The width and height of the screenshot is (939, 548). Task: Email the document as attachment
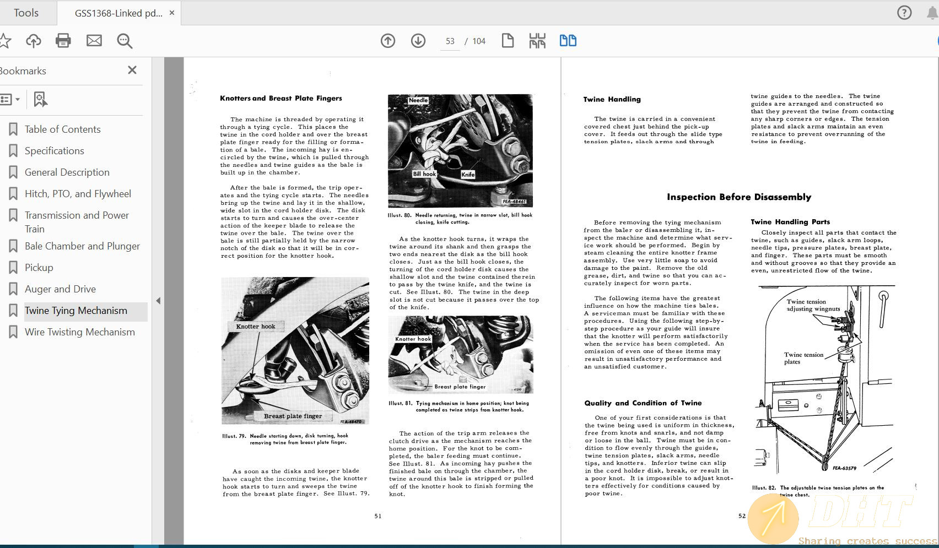pyautogui.click(x=94, y=41)
